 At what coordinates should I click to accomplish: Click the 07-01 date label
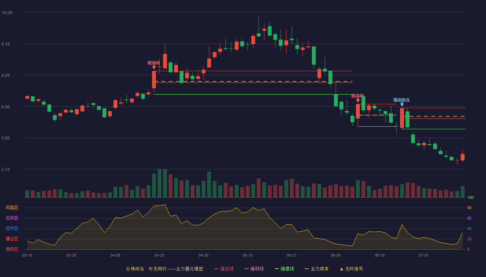click(x=424, y=255)
